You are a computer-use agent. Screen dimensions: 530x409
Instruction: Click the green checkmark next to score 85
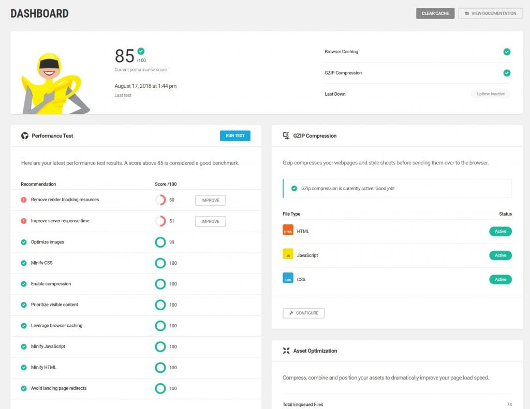(x=141, y=51)
